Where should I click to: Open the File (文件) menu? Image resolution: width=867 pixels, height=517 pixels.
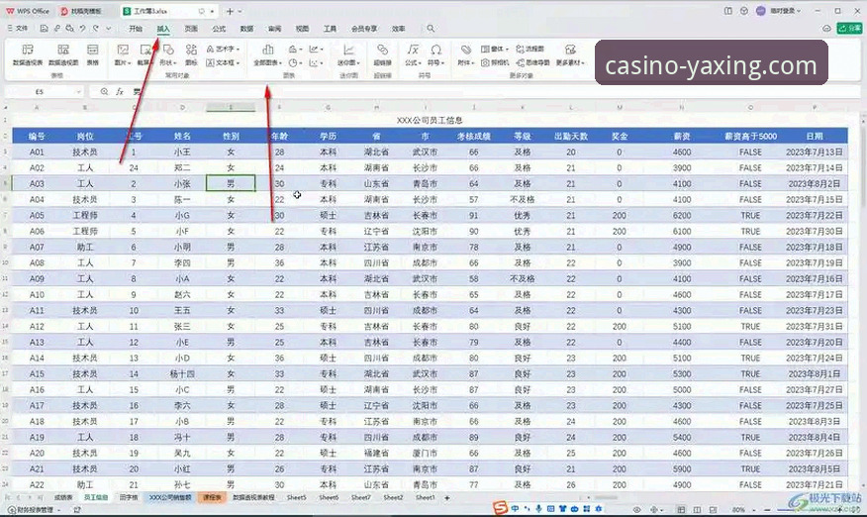18,29
